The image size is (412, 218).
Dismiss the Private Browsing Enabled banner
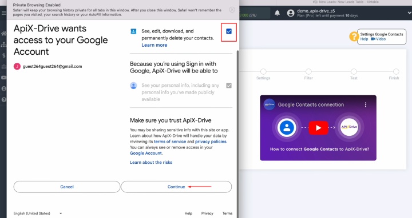tap(232, 10)
